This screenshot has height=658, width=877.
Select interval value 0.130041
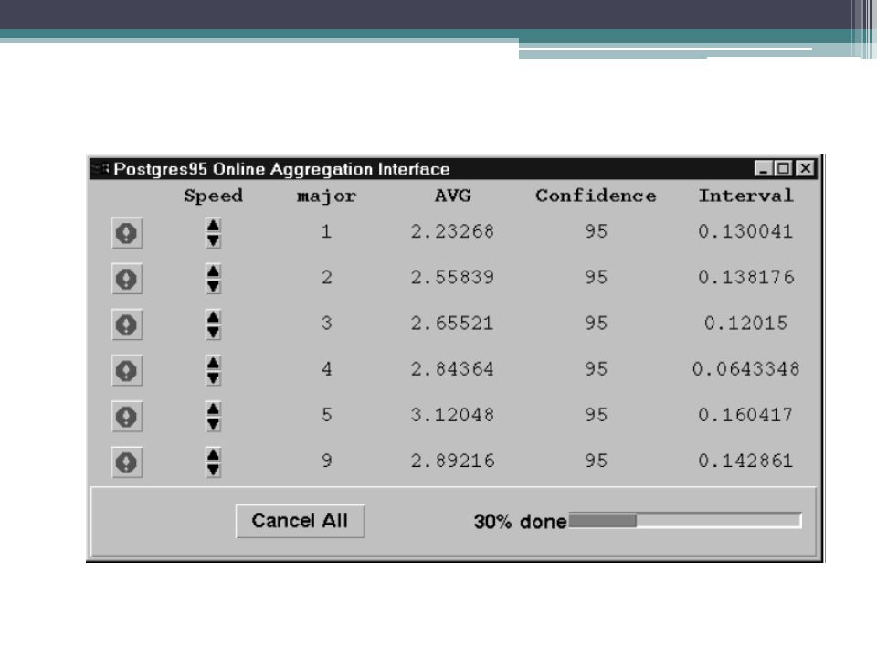click(745, 231)
